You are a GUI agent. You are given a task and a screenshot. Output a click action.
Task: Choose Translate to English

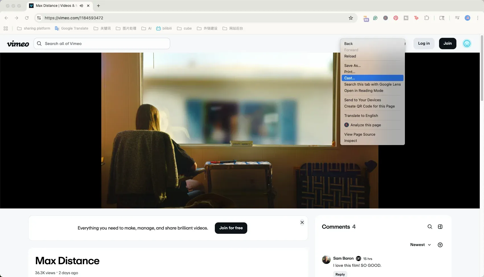(x=372, y=115)
